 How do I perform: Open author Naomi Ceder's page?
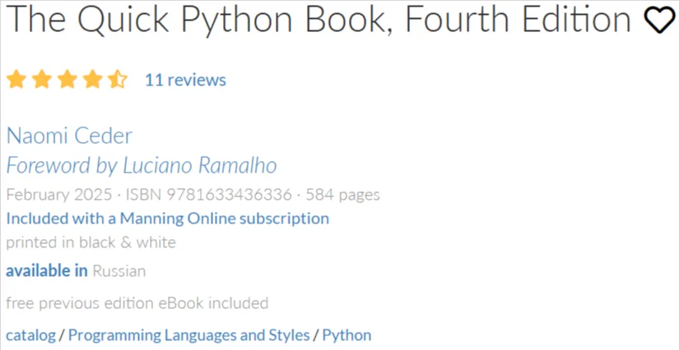[x=69, y=136]
